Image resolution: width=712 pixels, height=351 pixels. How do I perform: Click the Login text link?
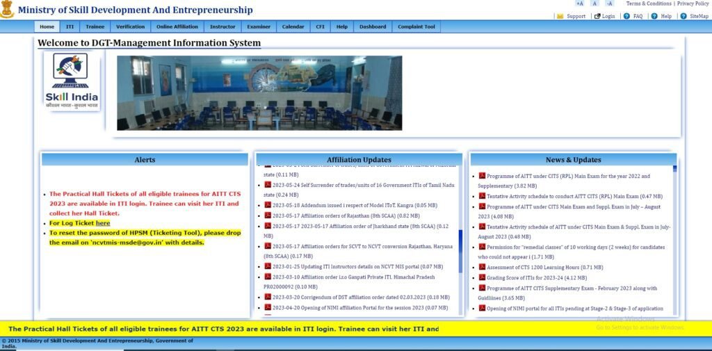point(608,16)
